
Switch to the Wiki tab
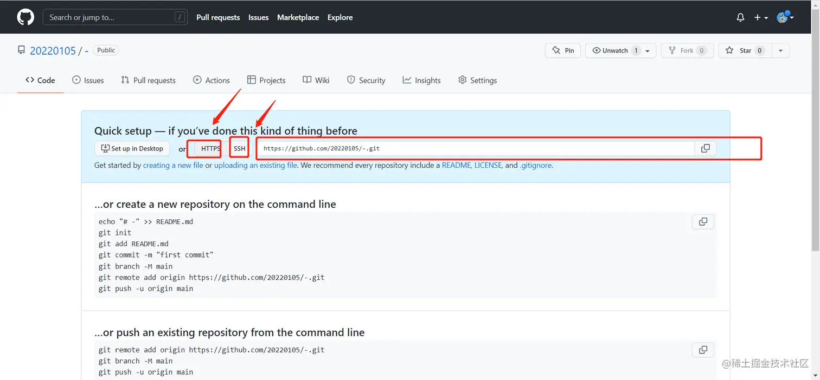(316, 80)
